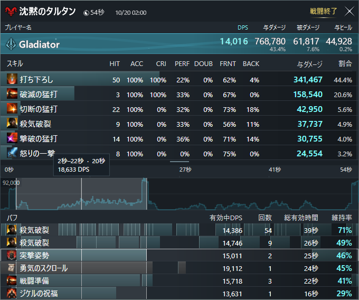Click the 14,016 DPS value

[234, 41]
